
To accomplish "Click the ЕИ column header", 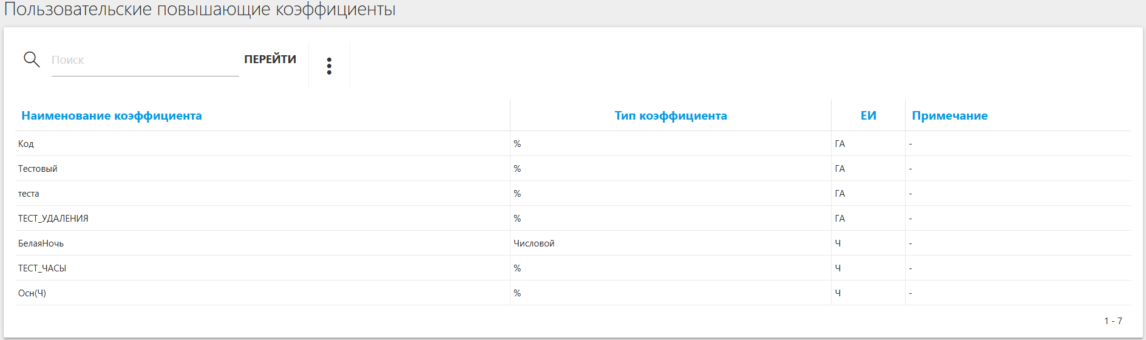I will (x=868, y=115).
